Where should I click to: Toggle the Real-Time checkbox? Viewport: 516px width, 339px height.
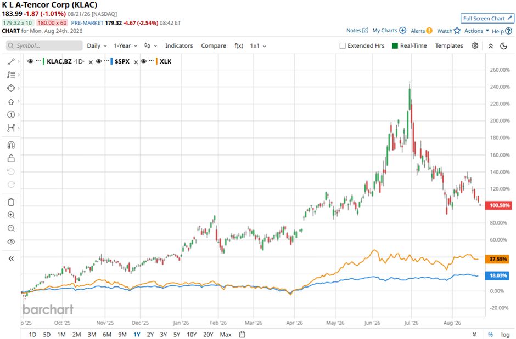click(395, 45)
